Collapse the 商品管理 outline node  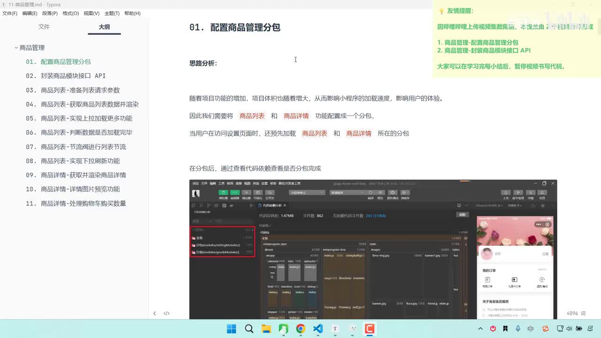(x=16, y=47)
